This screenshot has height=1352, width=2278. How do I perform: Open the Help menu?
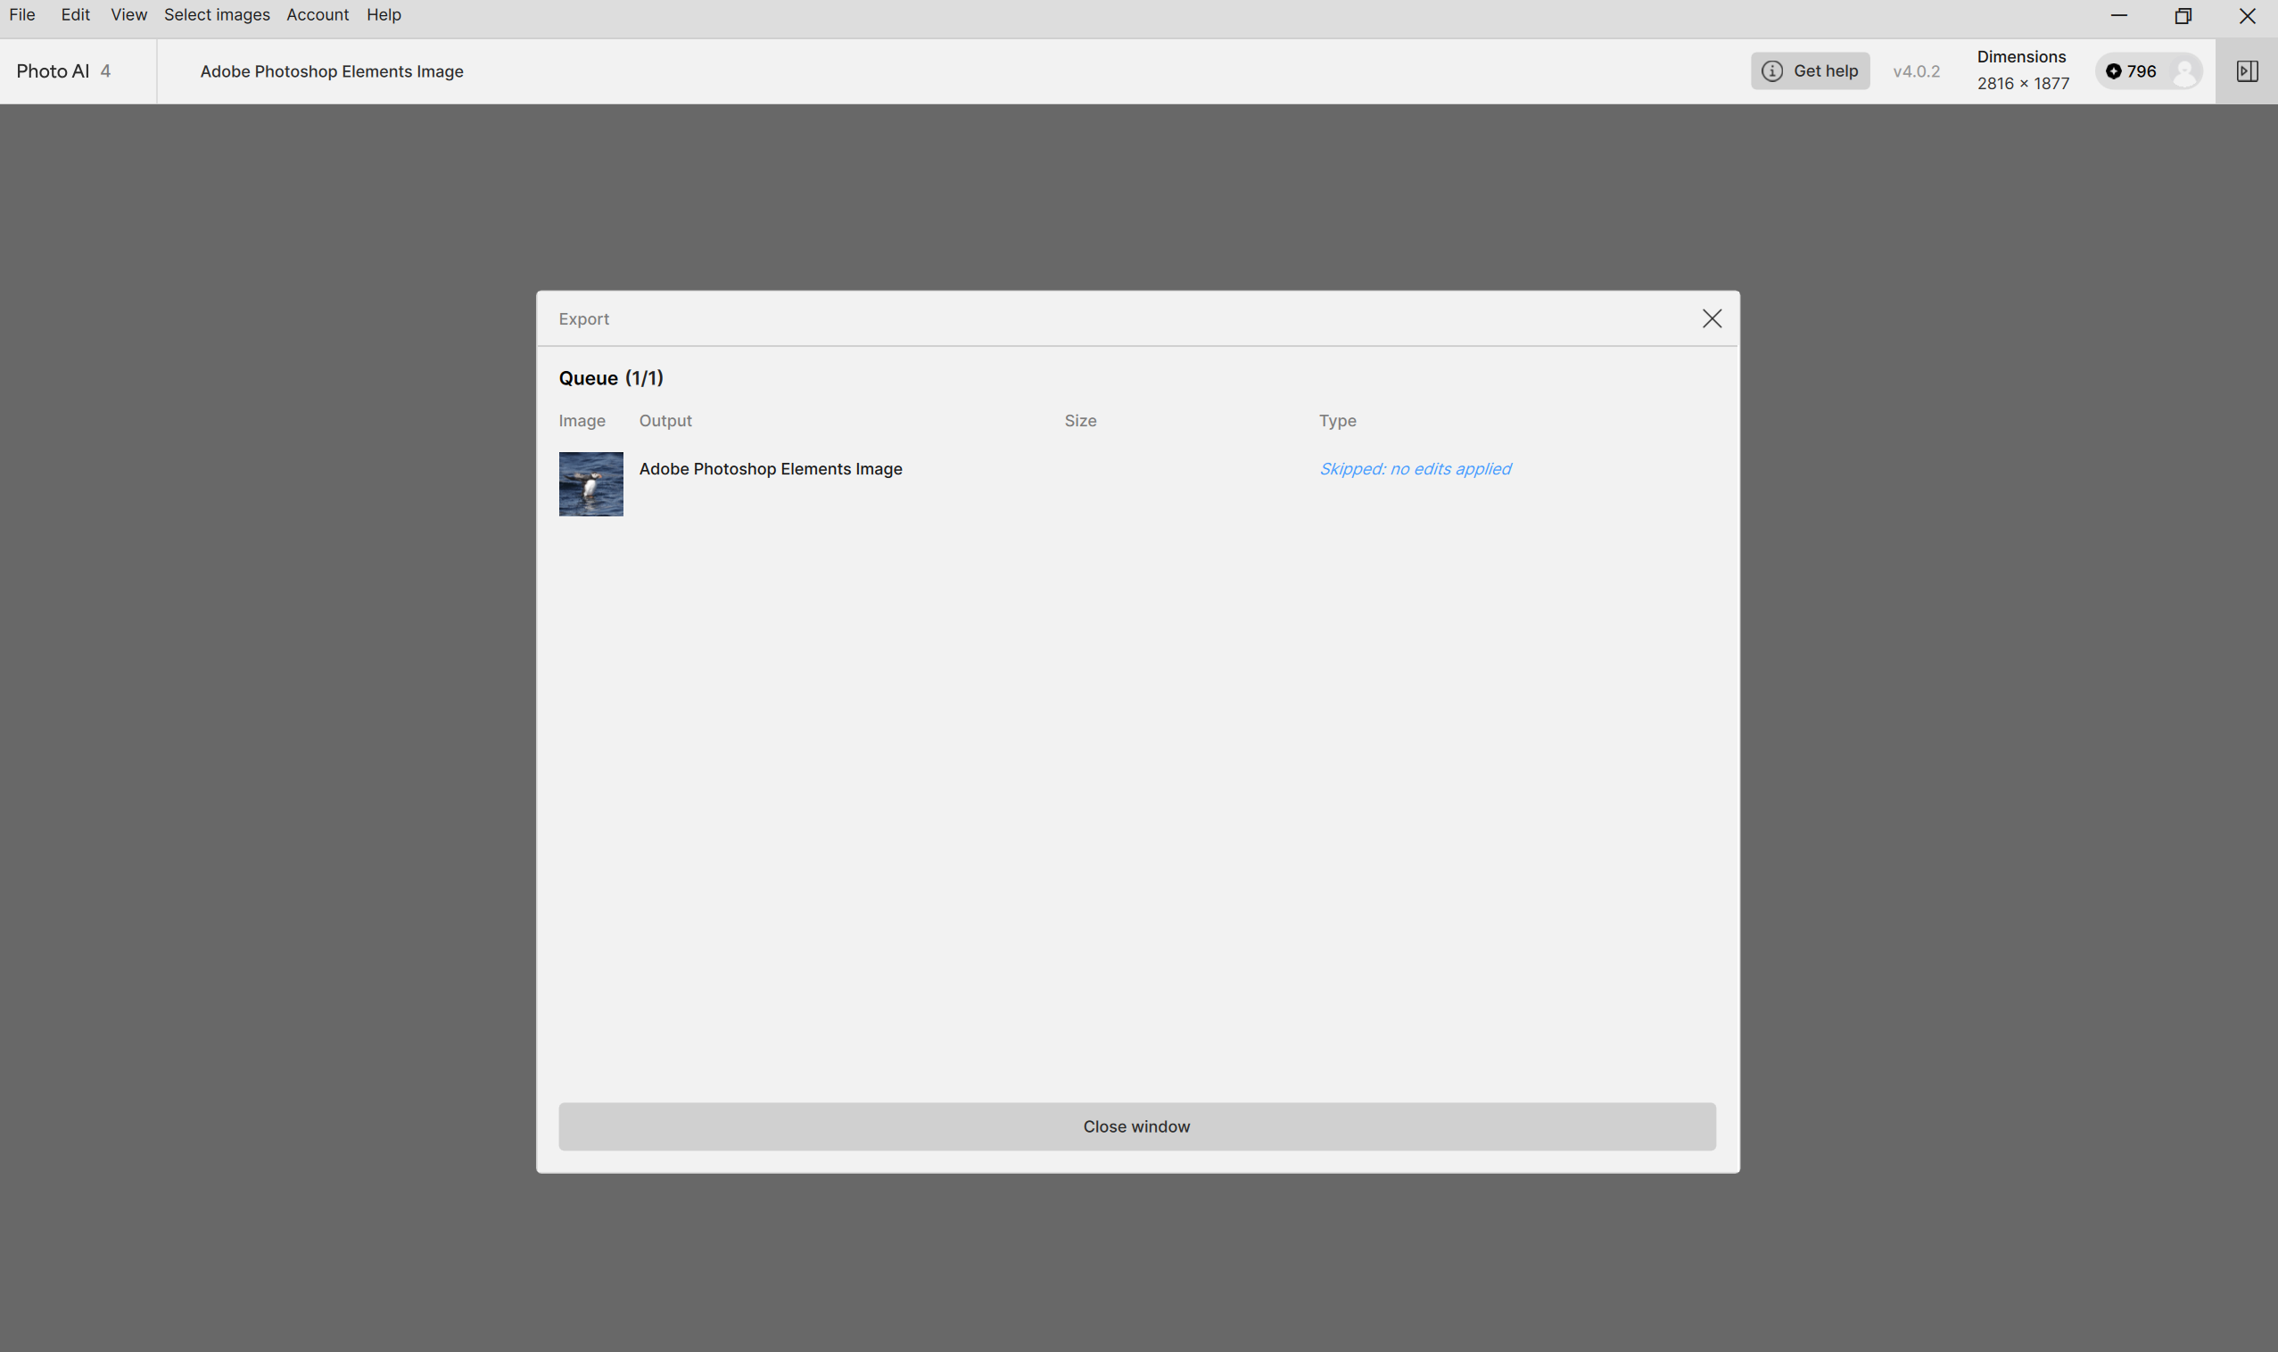[x=384, y=14]
